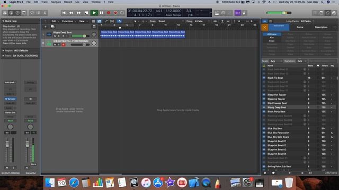
Task: Click the Duplicate Track button
Action: 52,27
